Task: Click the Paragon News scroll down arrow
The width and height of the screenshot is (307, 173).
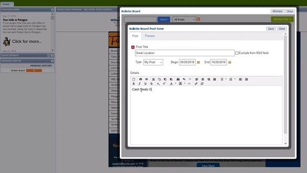Action: 52,50
